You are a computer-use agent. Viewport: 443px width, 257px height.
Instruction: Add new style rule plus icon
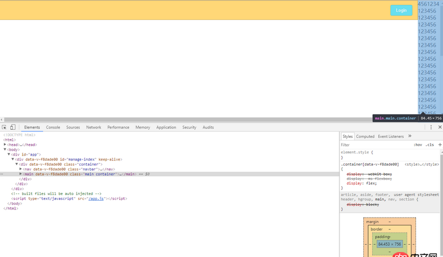coord(440,145)
